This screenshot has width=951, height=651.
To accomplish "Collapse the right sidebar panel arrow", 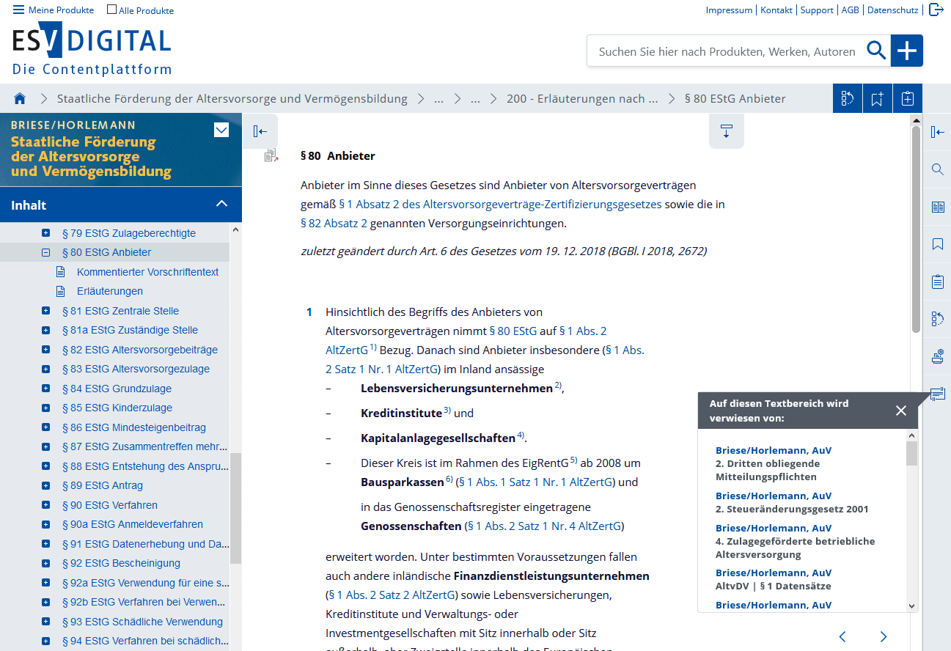I will [937, 132].
